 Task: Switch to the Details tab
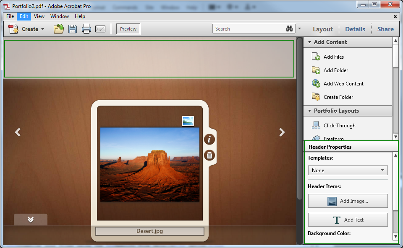(x=355, y=29)
